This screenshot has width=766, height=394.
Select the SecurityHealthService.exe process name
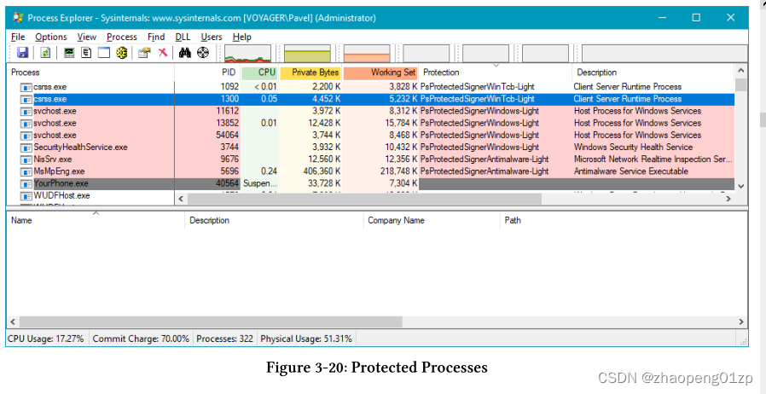coord(80,147)
